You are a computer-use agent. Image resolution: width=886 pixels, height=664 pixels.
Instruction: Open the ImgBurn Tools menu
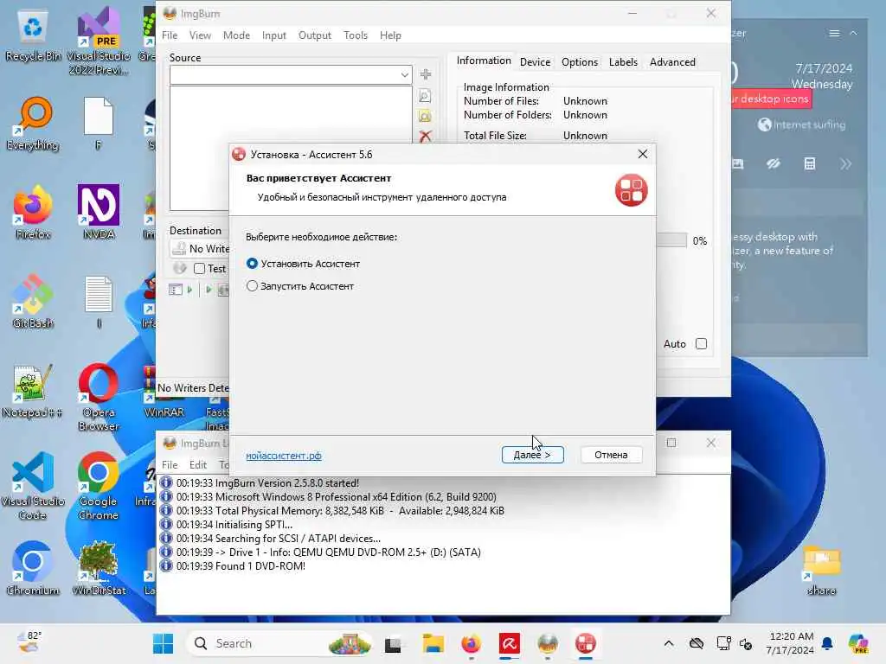pyautogui.click(x=356, y=35)
